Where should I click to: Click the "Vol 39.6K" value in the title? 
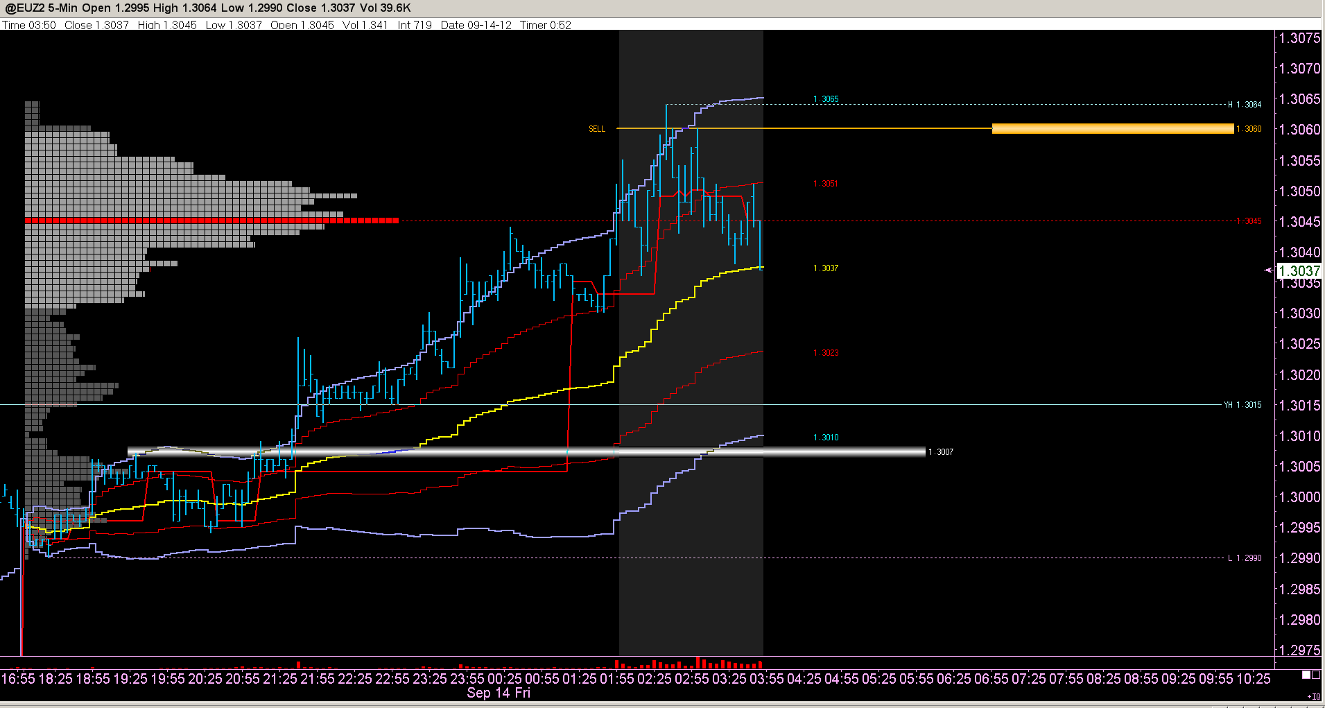click(x=385, y=8)
